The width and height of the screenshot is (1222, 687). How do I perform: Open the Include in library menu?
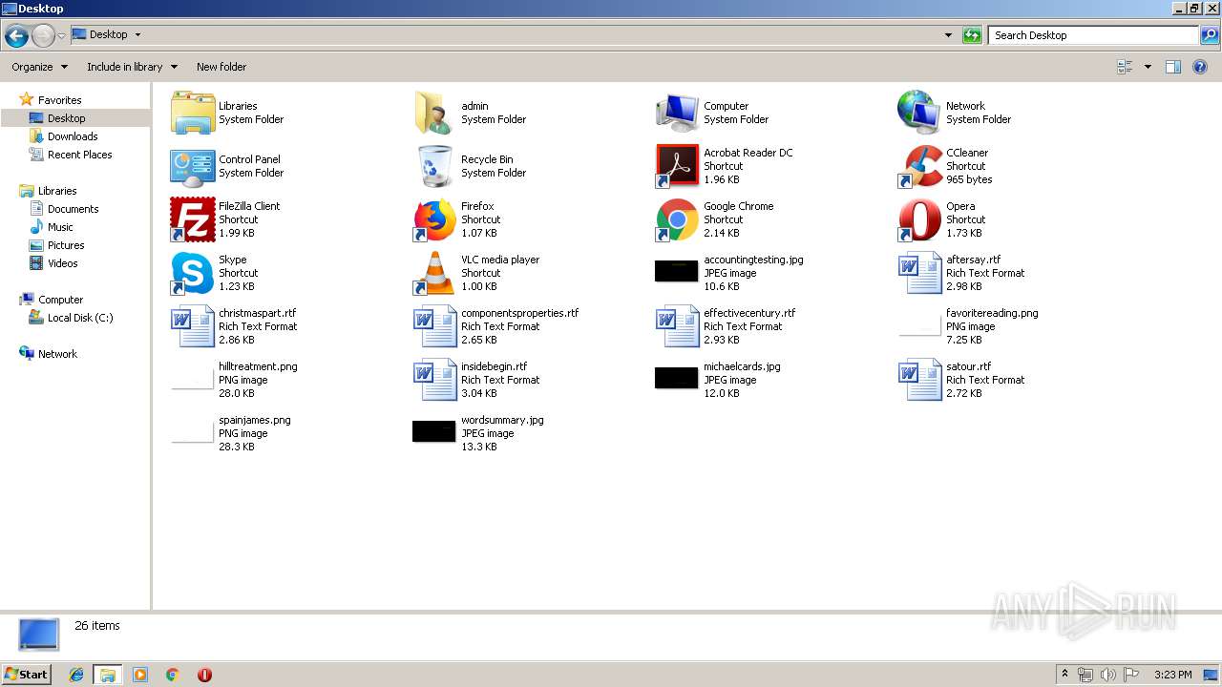(x=132, y=67)
